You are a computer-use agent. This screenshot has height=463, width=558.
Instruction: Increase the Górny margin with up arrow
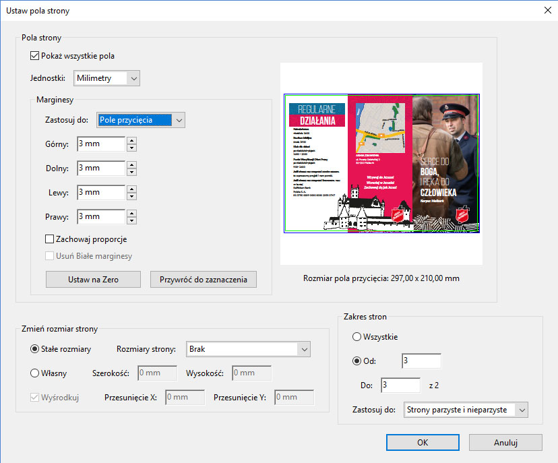click(132, 140)
